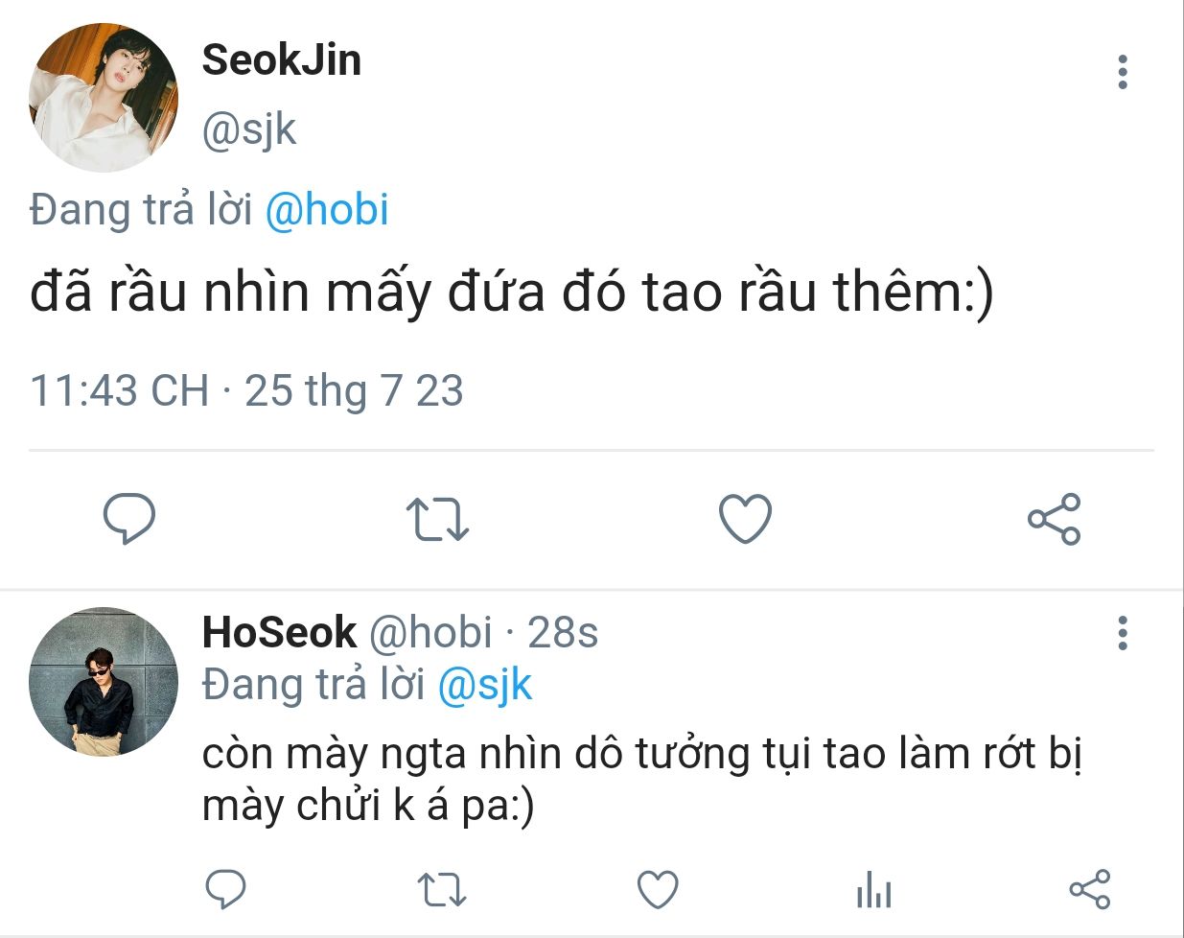Like SeokJin's main tweet
The height and width of the screenshot is (938, 1184).
(x=745, y=519)
